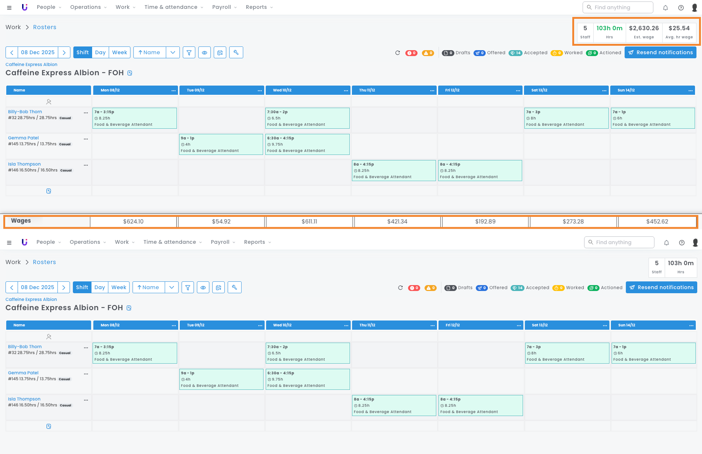This screenshot has height=454, width=702.
Task: Toggle the eye visibility button in upper roster toolbar
Action: click(x=205, y=52)
